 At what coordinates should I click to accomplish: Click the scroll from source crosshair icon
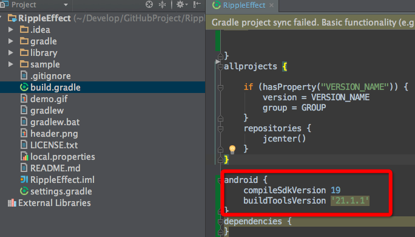click(149, 4)
